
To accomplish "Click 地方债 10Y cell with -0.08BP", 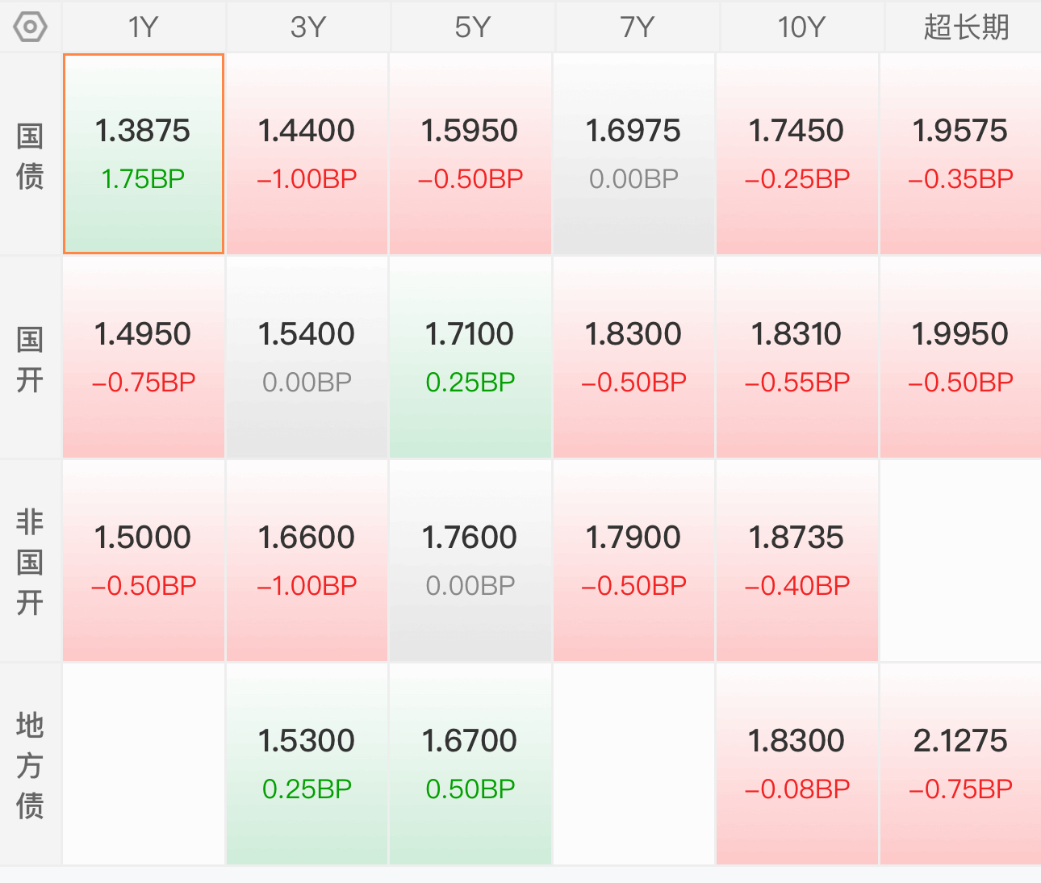I will point(796,764).
